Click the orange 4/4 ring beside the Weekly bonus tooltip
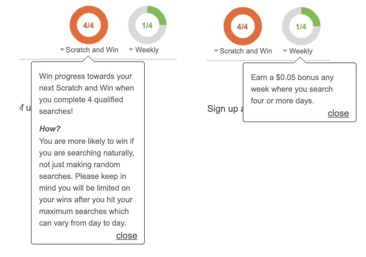Image resolution: width=366 pixels, height=257 pixels. pos(242,26)
